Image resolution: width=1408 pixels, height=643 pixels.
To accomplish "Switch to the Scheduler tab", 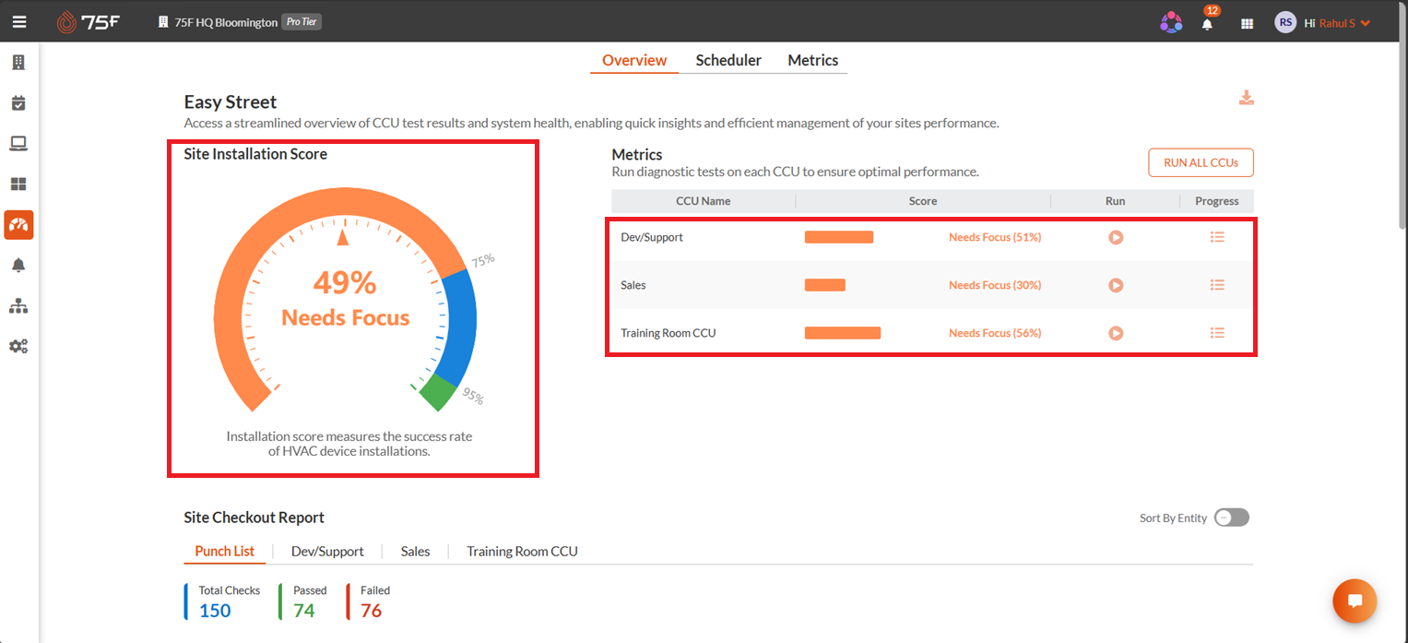I will click(728, 61).
